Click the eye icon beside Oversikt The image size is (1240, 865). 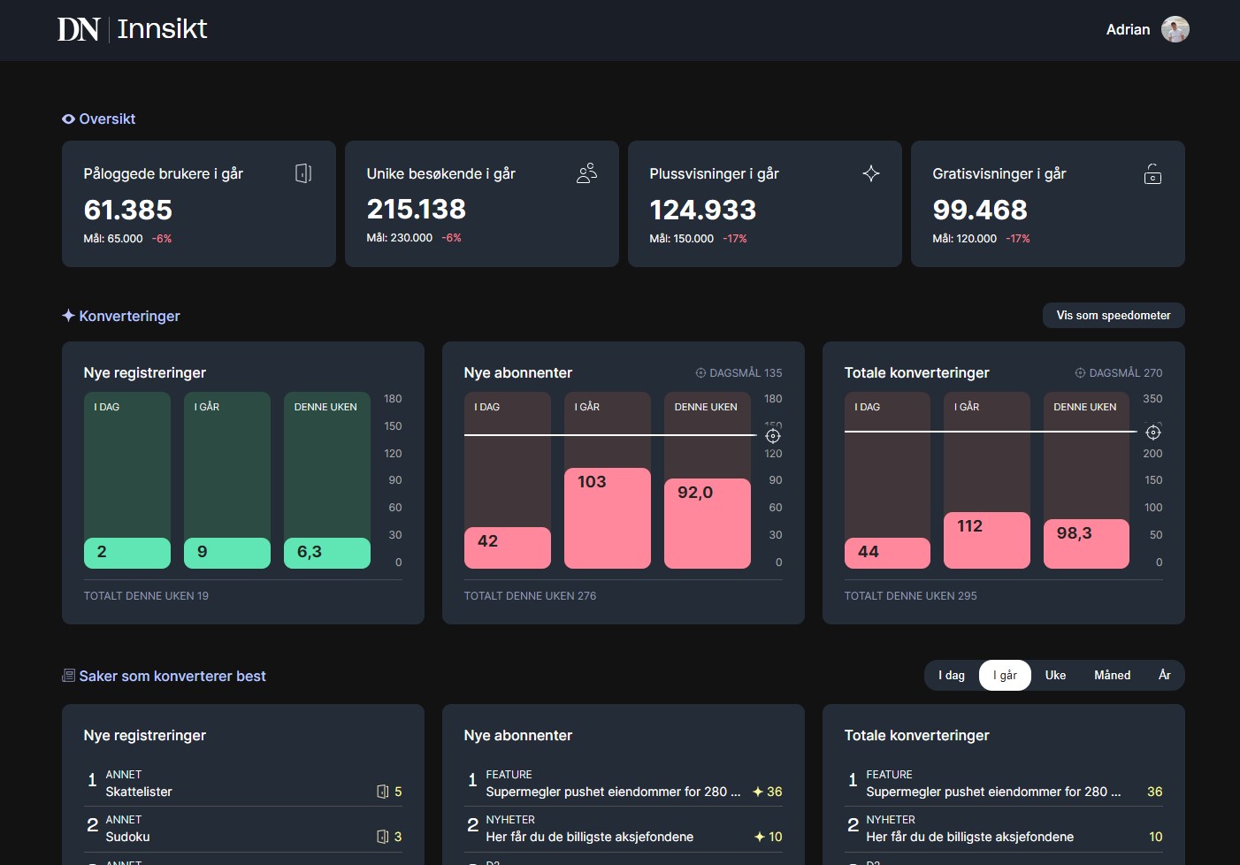click(x=68, y=119)
